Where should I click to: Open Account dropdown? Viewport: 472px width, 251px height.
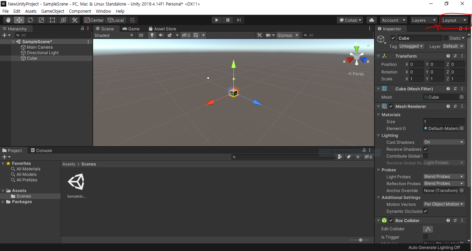393,20
